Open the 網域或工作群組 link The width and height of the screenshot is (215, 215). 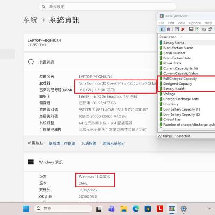(x=62, y=144)
